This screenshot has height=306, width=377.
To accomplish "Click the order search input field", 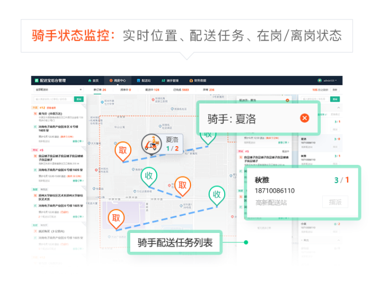I will 54,100.
